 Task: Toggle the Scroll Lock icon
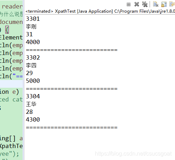(164, 4)
